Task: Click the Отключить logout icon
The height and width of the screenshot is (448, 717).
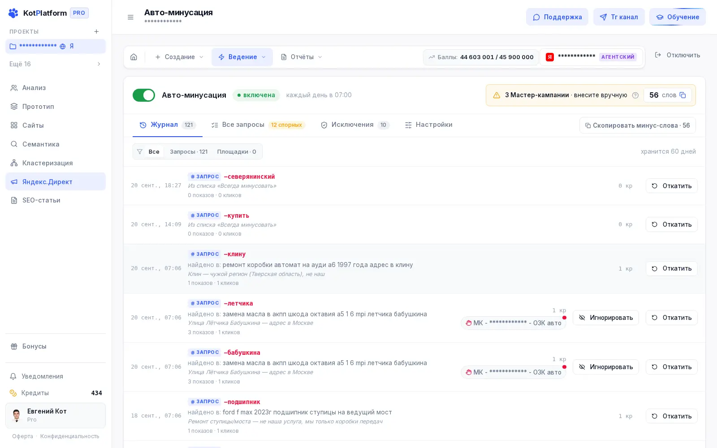Action: 658,55
